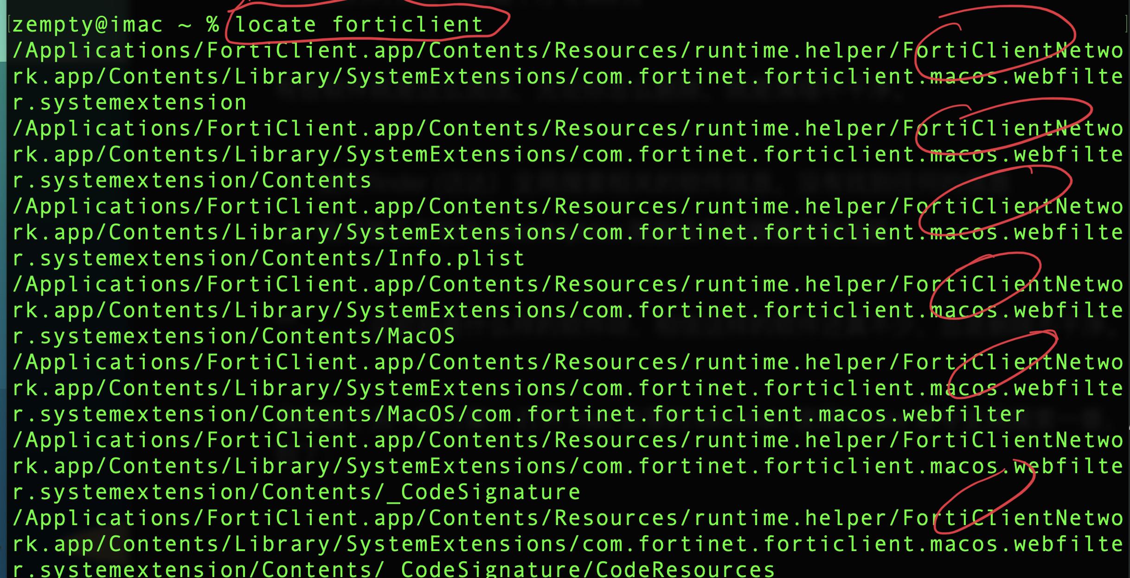The image size is (1130, 578).
Task: Click the line ending macos.webfilter after MacOS/
Action: [x=519, y=414]
